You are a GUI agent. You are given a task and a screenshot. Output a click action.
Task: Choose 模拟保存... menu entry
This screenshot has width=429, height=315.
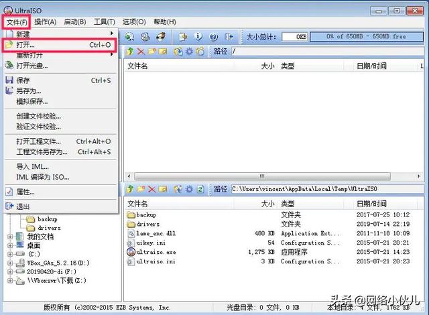tap(61, 101)
